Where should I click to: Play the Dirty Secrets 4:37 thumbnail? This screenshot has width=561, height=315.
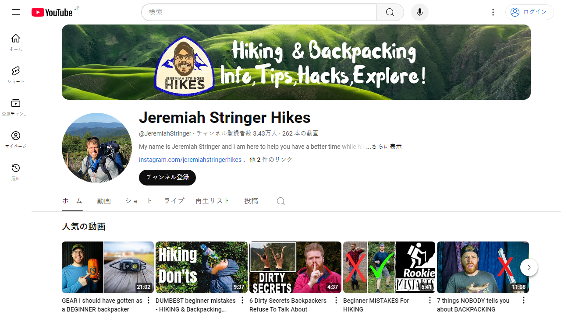(x=295, y=267)
